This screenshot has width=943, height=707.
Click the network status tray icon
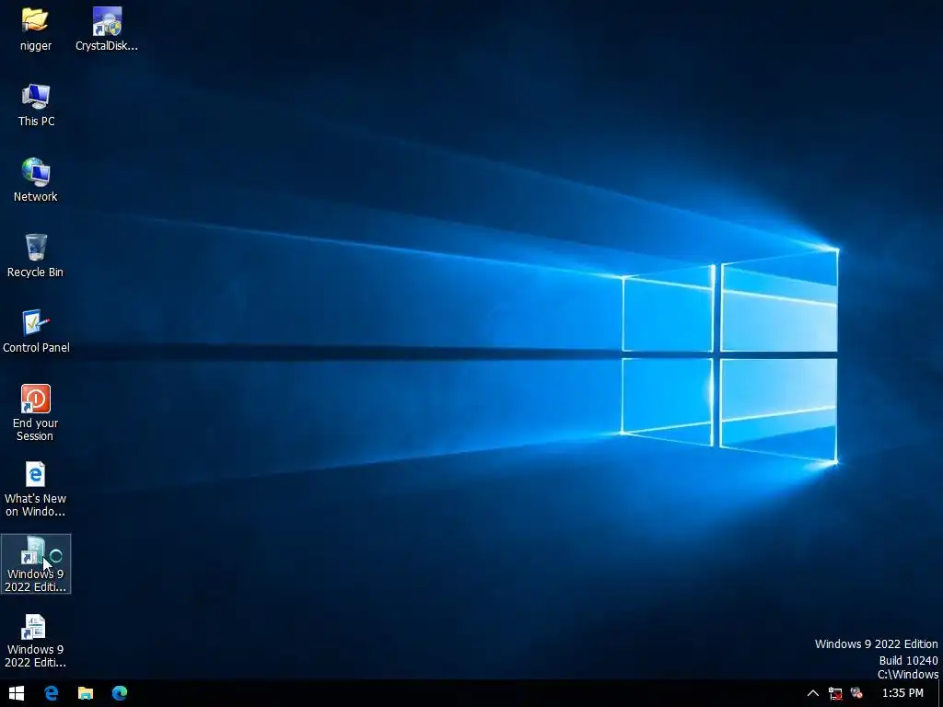coord(835,693)
